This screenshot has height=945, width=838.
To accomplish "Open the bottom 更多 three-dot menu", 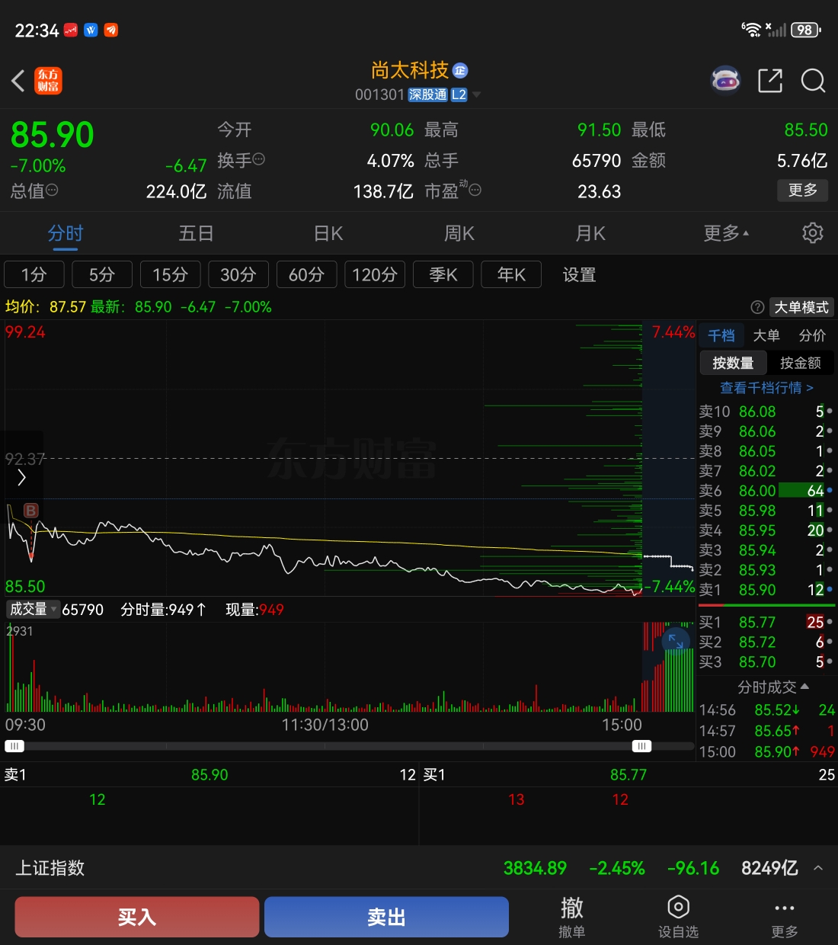I will coord(784,917).
